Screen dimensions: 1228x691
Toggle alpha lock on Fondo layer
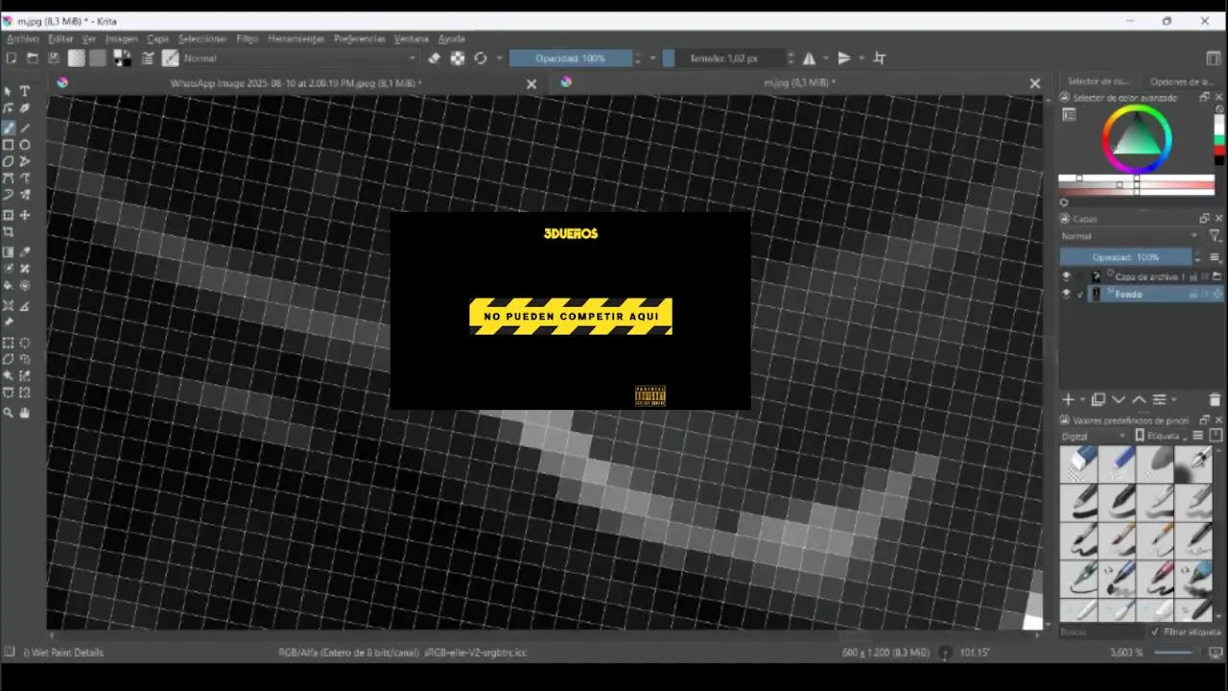[1206, 295]
